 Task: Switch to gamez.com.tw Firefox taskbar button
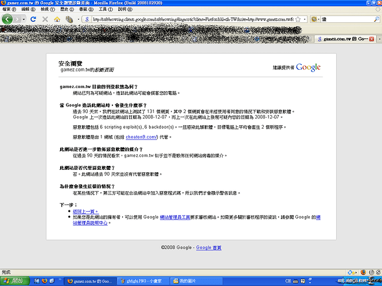tap(90, 281)
